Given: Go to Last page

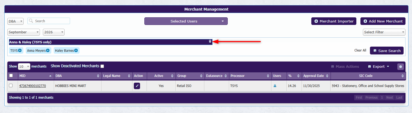Looking at the screenshot, I should (399, 98).
